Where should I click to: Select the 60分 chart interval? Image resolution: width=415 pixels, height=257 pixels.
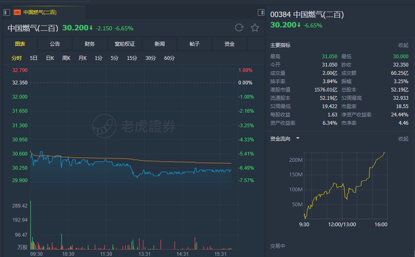point(169,58)
